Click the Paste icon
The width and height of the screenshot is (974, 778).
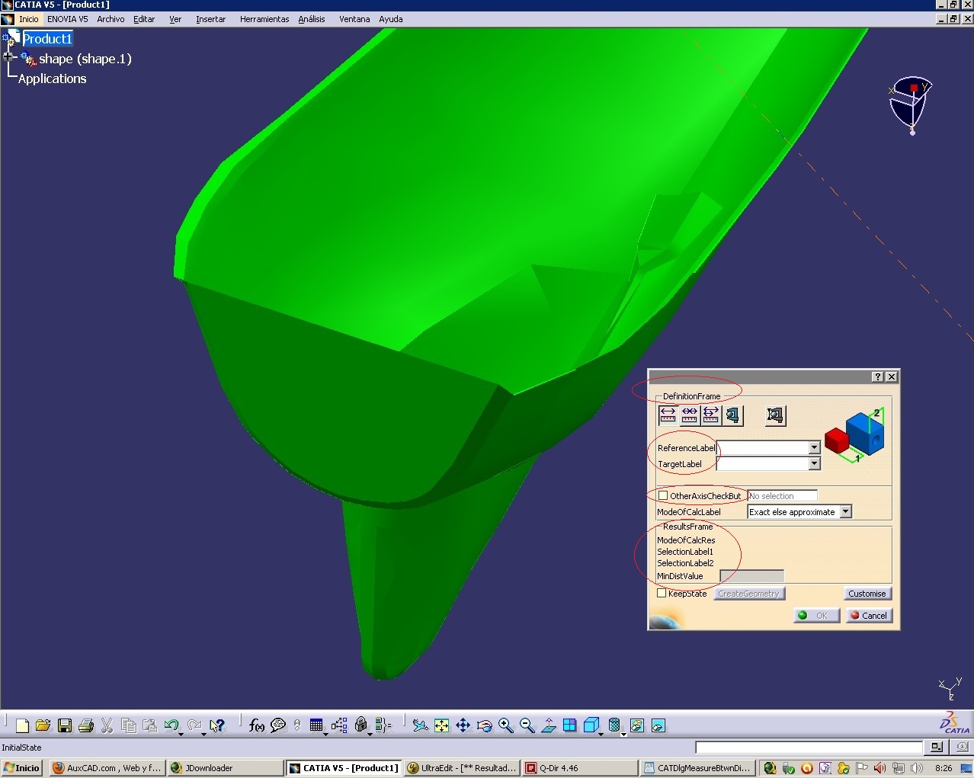click(150, 725)
